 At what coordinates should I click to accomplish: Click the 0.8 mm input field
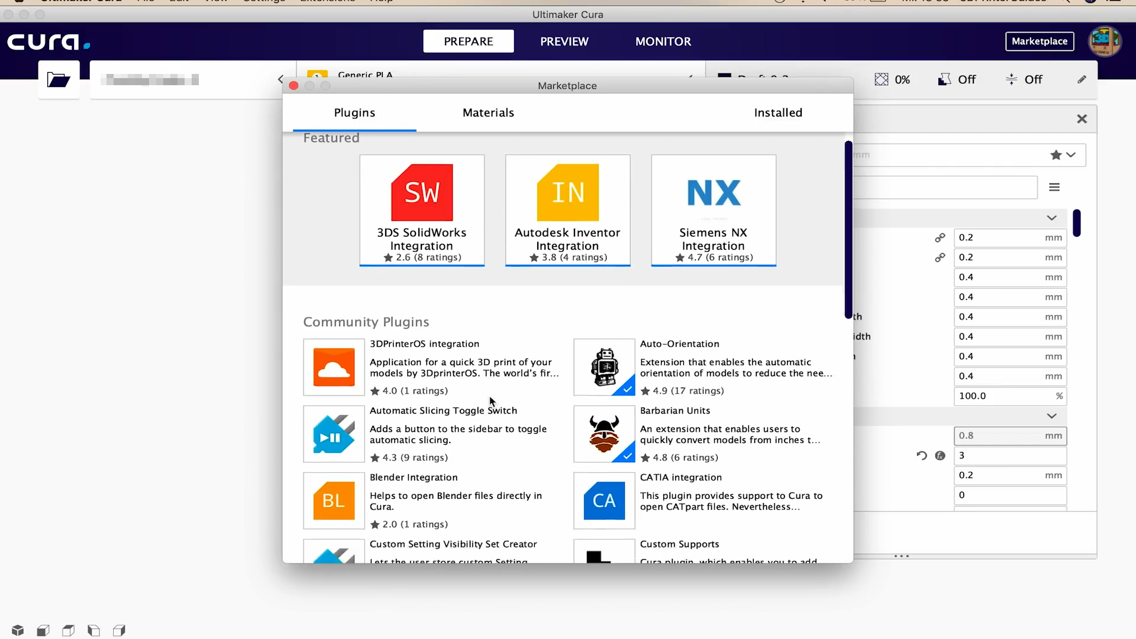pos(1010,435)
